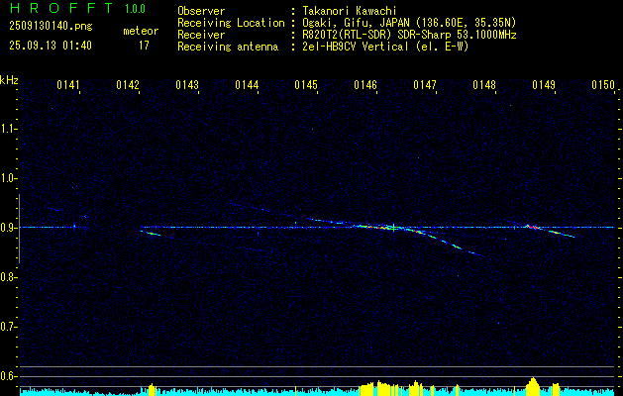This screenshot has height=396, width=623.
Task: Click the 1.0 kHz axis label
Action: pyautogui.click(x=8, y=178)
